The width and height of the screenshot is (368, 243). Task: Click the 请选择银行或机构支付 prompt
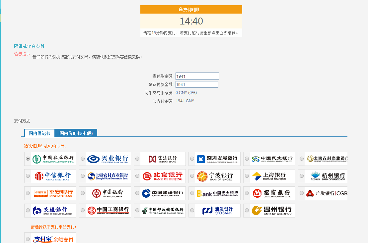[45, 147]
